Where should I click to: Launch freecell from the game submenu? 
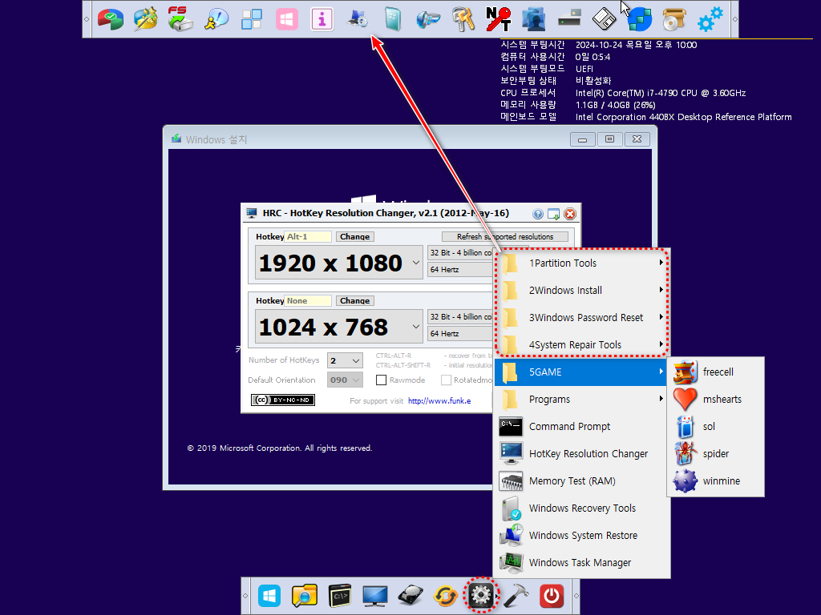[715, 372]
